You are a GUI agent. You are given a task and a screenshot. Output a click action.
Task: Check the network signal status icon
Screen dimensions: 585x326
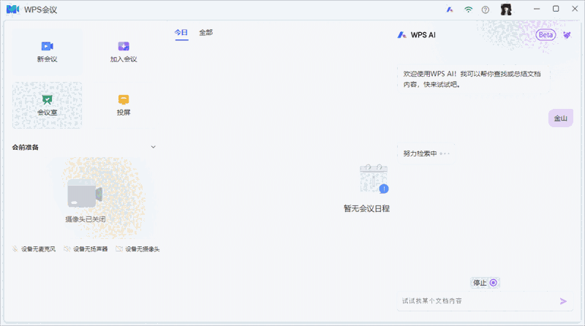point(468,10)
